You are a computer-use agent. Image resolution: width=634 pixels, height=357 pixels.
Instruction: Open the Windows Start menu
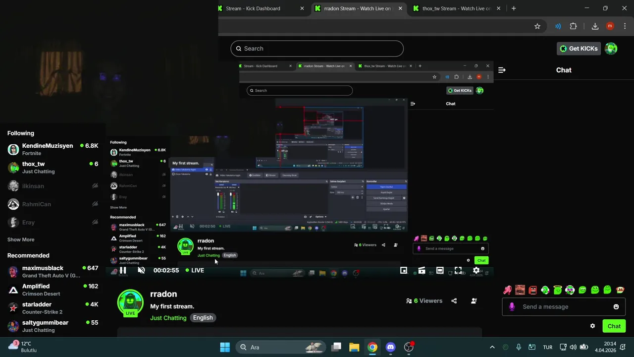pos(225,347)
